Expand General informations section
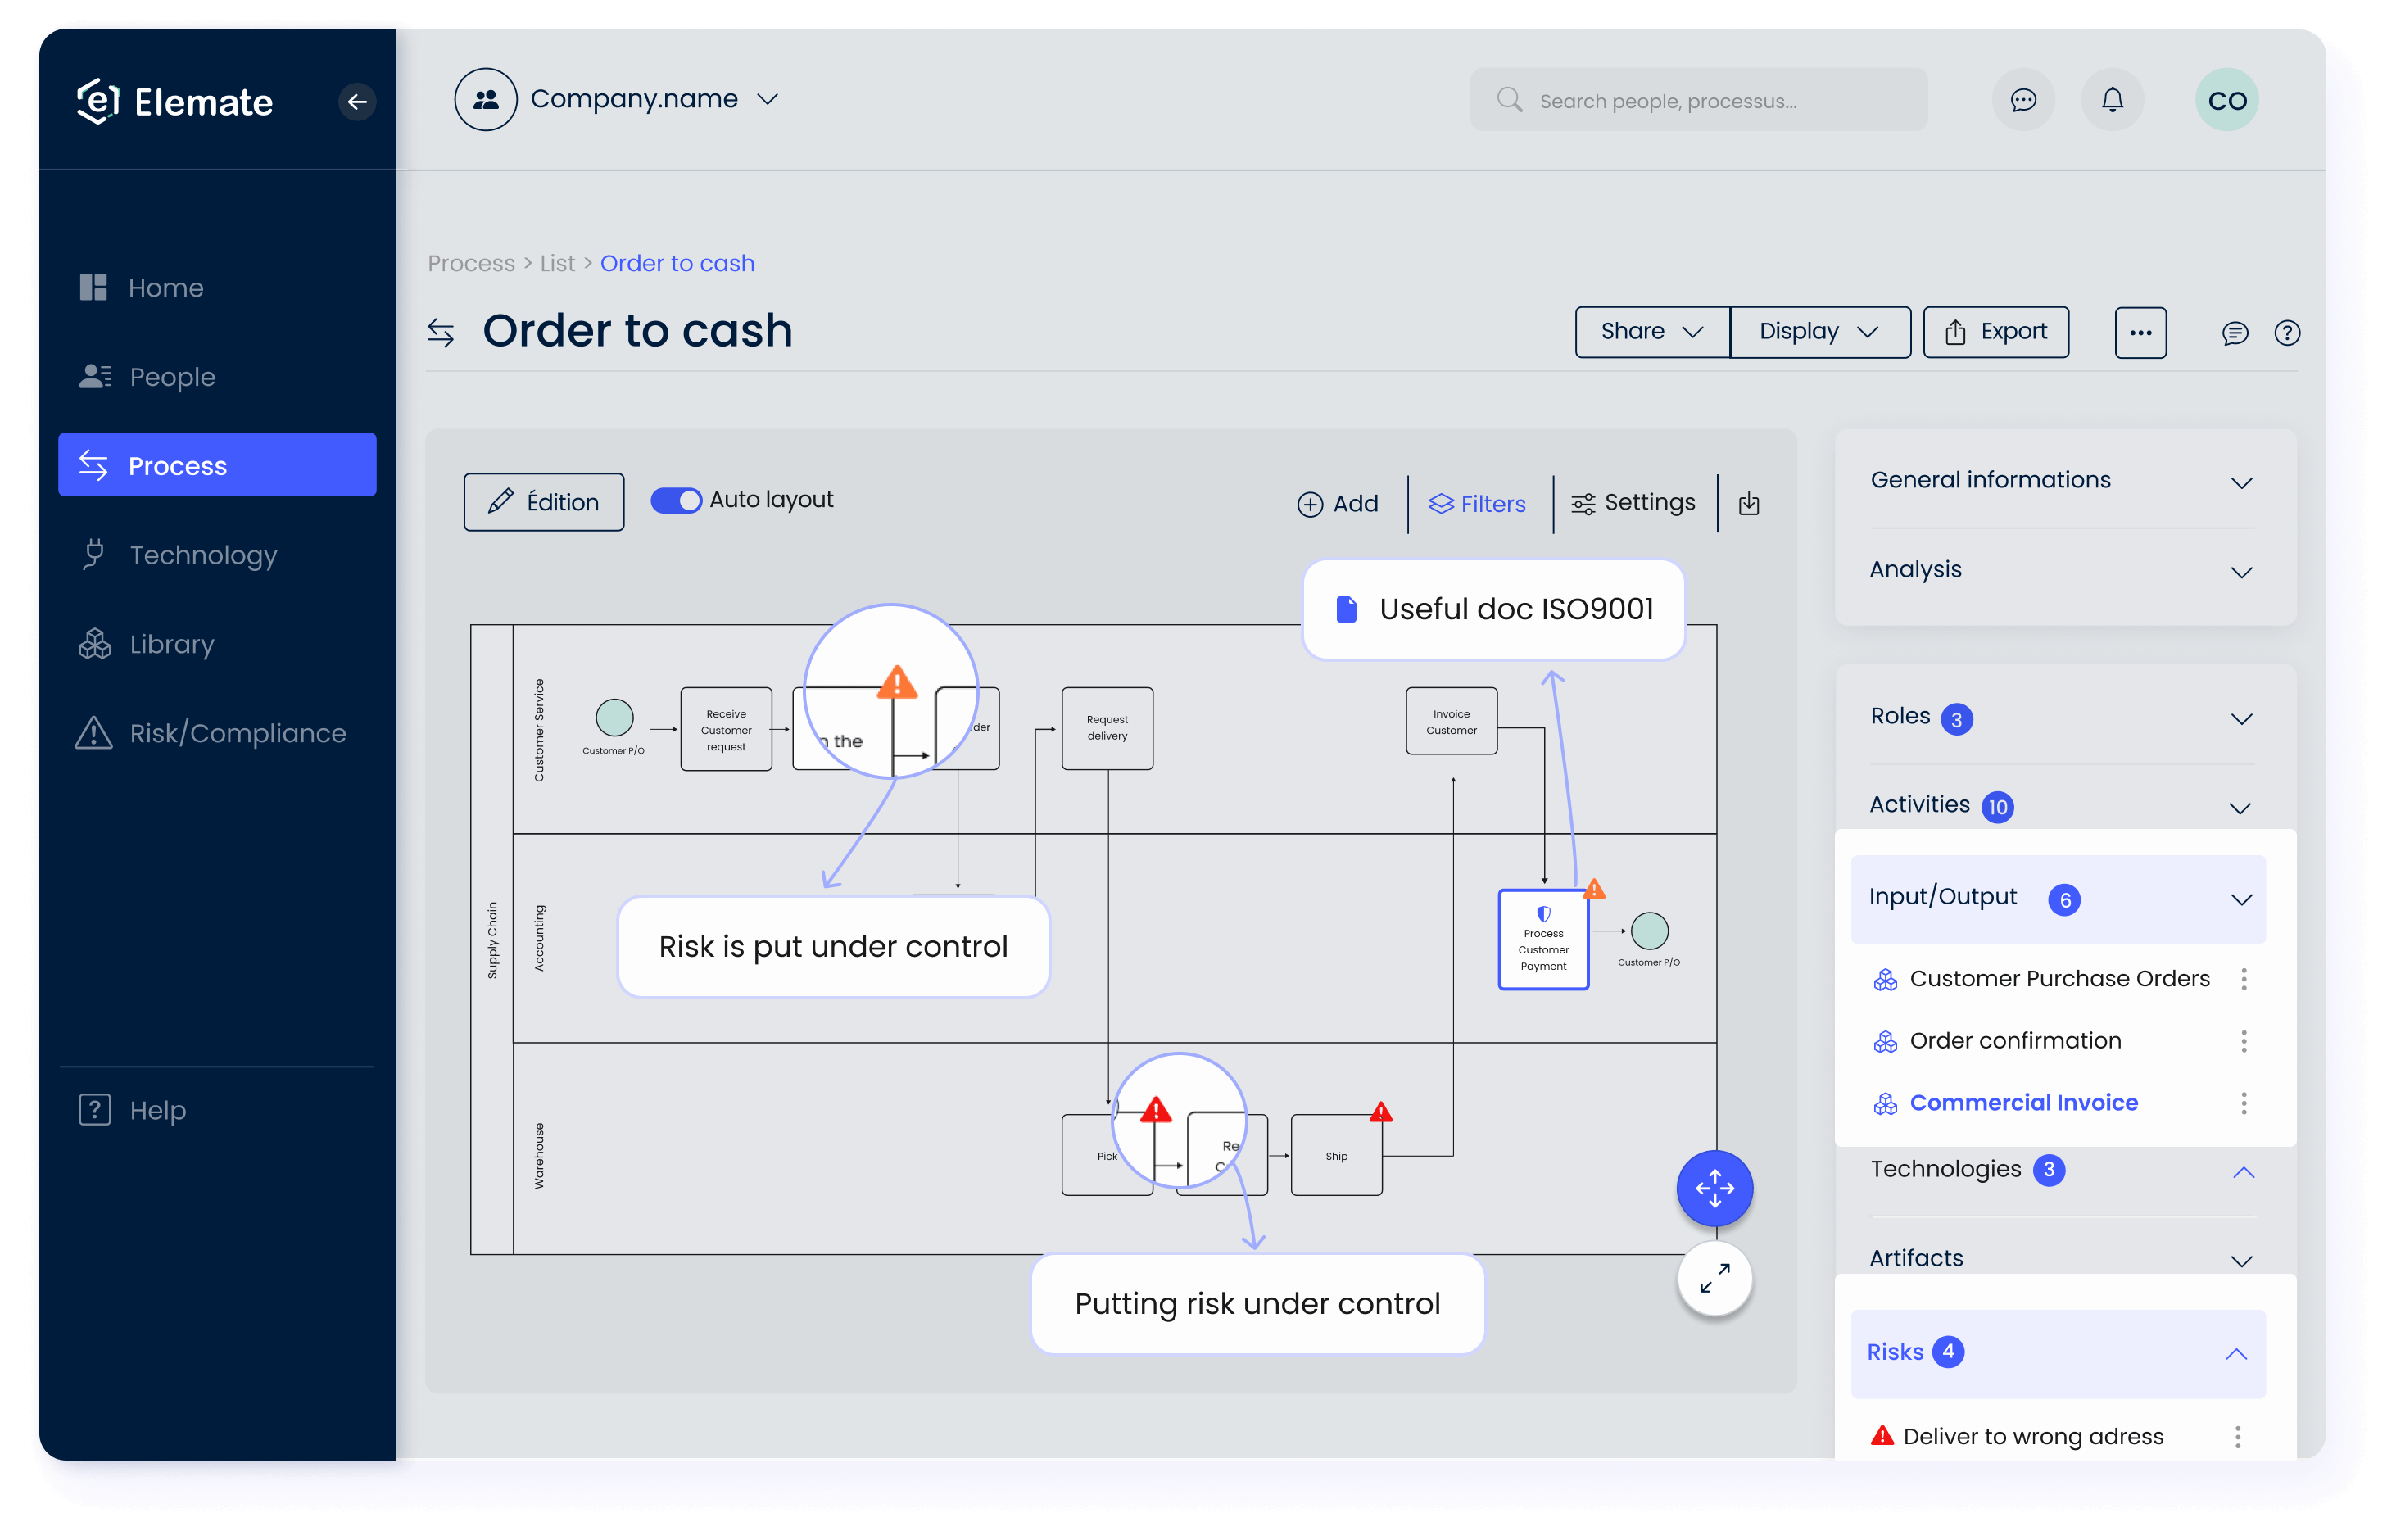The width and height of the screenshot is (2396, 1540). [2241, 483]
